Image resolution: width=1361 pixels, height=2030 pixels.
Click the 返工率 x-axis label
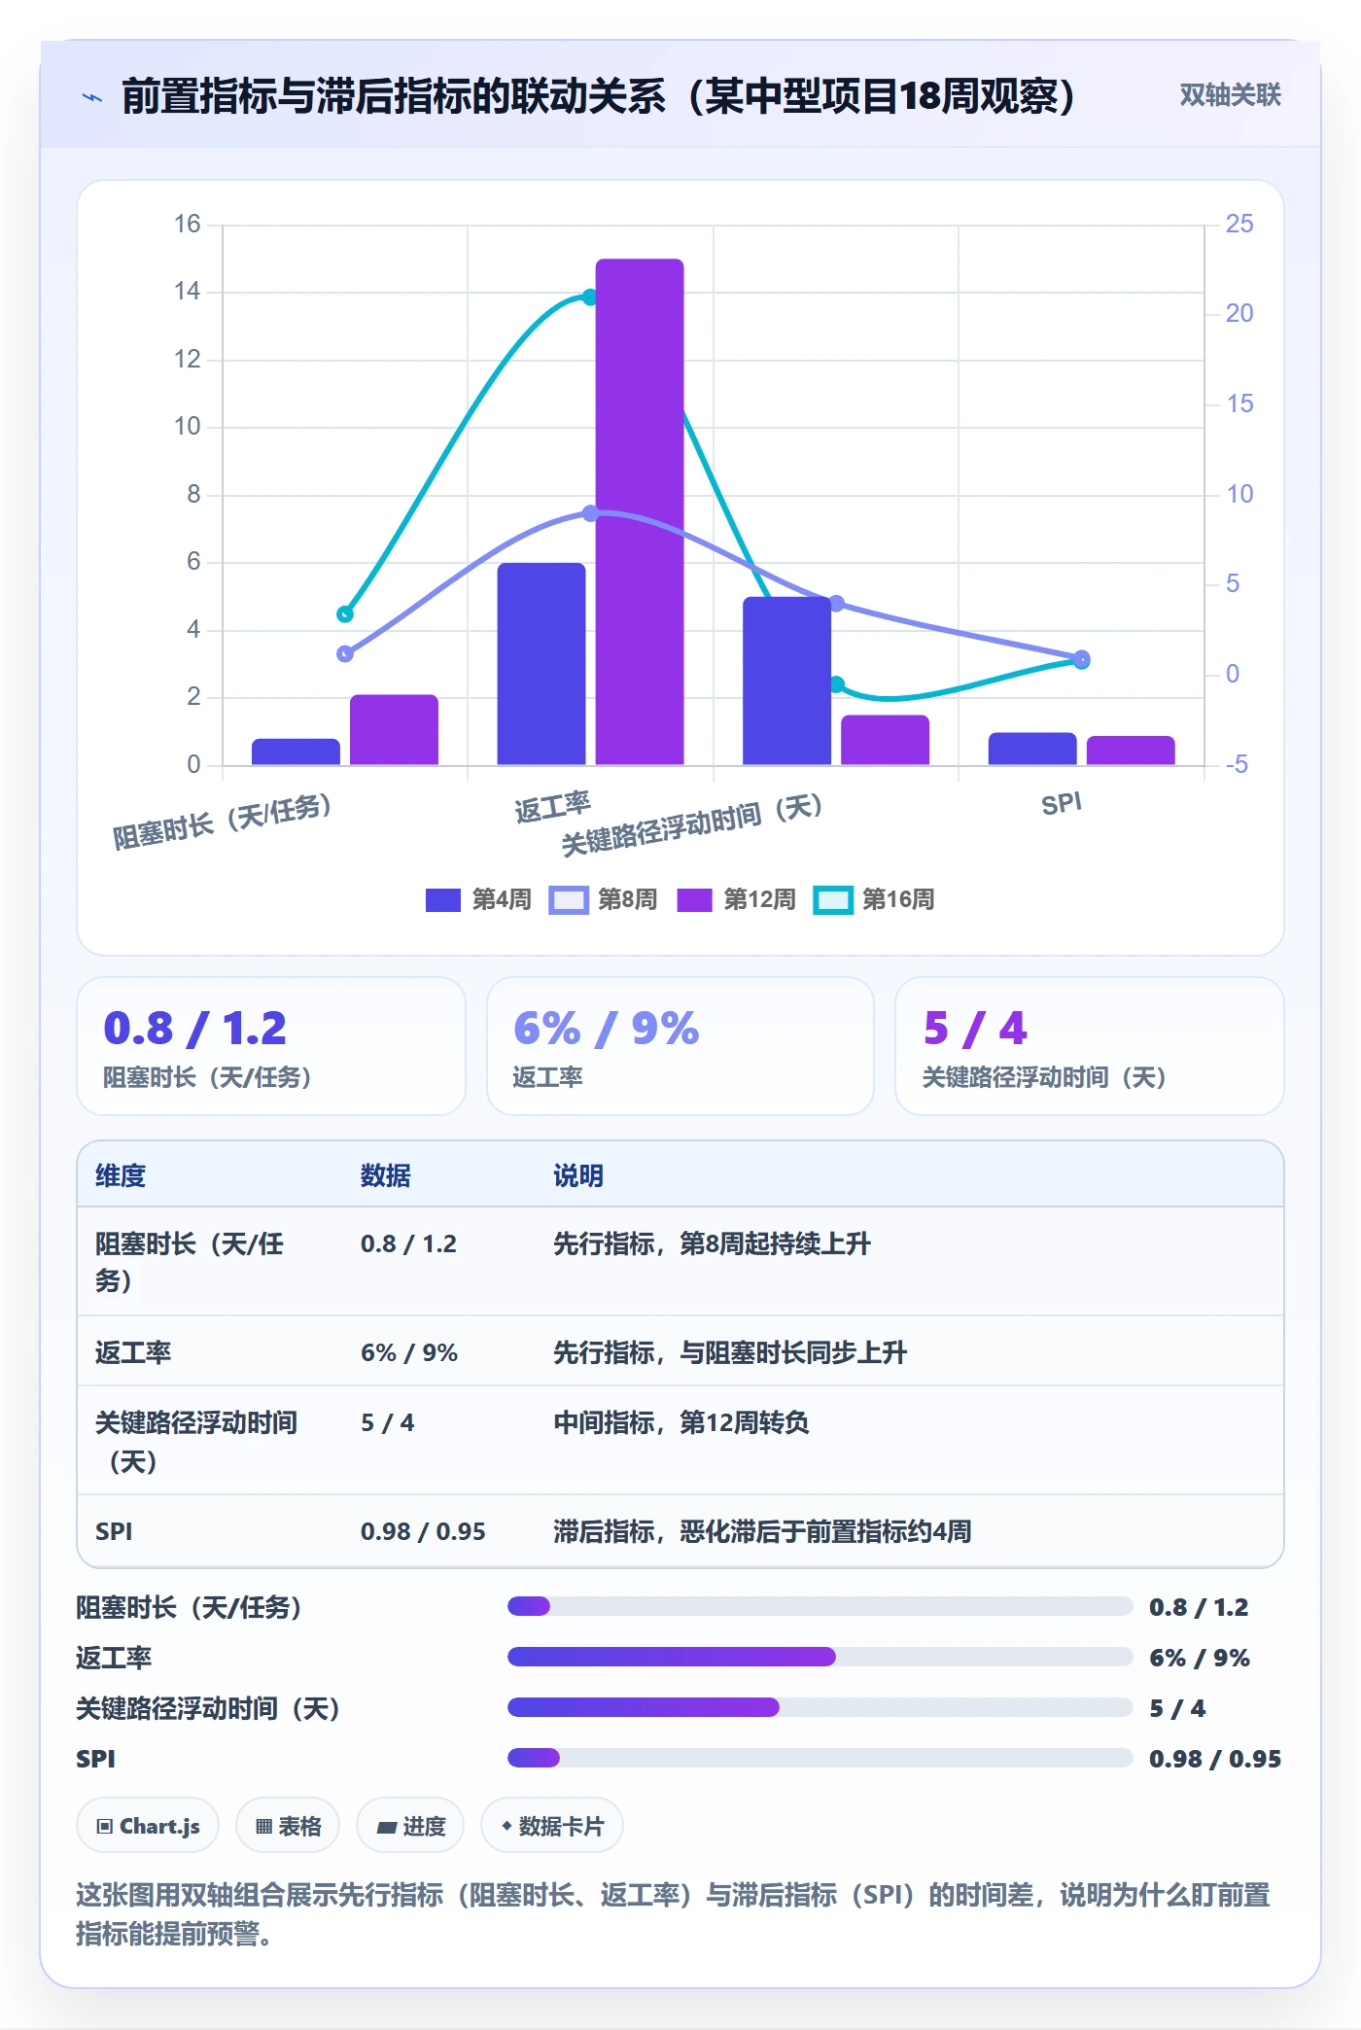tap(552, 807)
